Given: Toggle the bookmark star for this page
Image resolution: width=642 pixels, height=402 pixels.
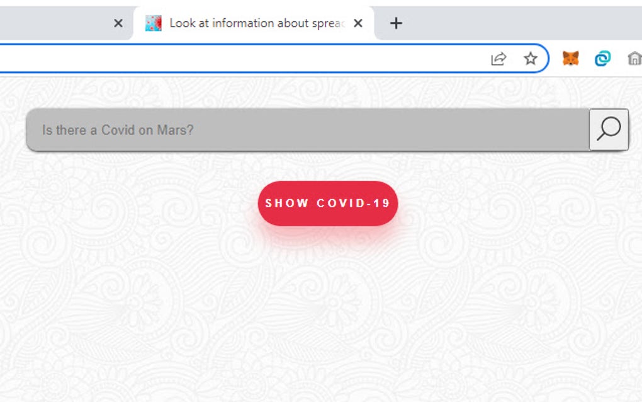Looking at the screenshot, I should coord(531,58).
